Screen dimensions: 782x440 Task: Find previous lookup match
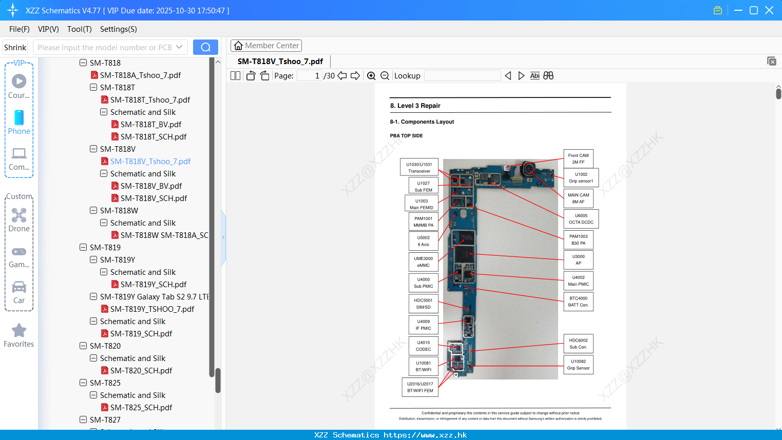point(508,76)
